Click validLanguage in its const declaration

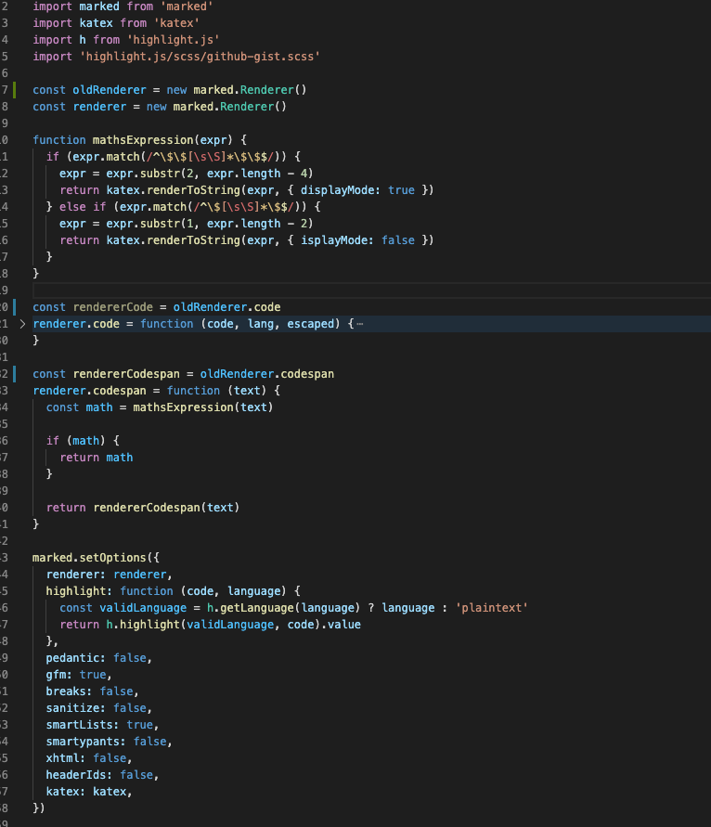(143, 608)
